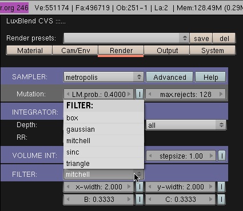Open the metropolis sampler dropdown

pyautogui.click(x=103, y=77)
